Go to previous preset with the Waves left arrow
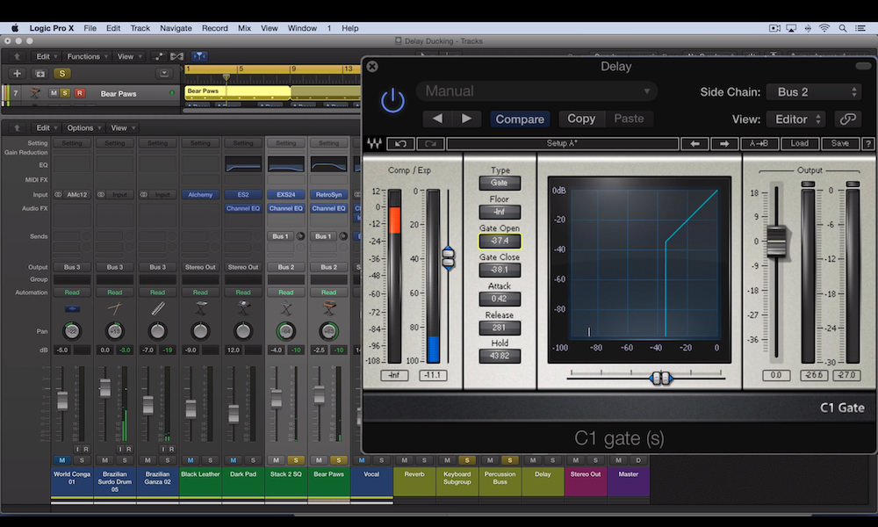This screenshot has width=878, height=527. click(x=694, y=144)
